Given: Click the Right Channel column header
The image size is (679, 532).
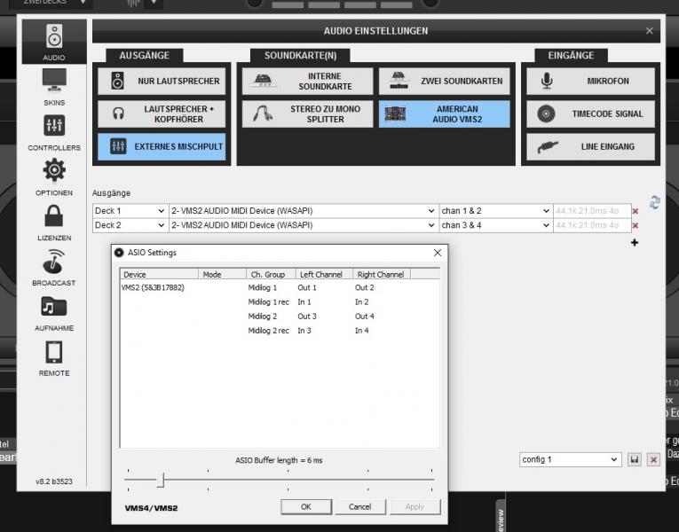Looking at the screenshot, I should tap(382, 274).
